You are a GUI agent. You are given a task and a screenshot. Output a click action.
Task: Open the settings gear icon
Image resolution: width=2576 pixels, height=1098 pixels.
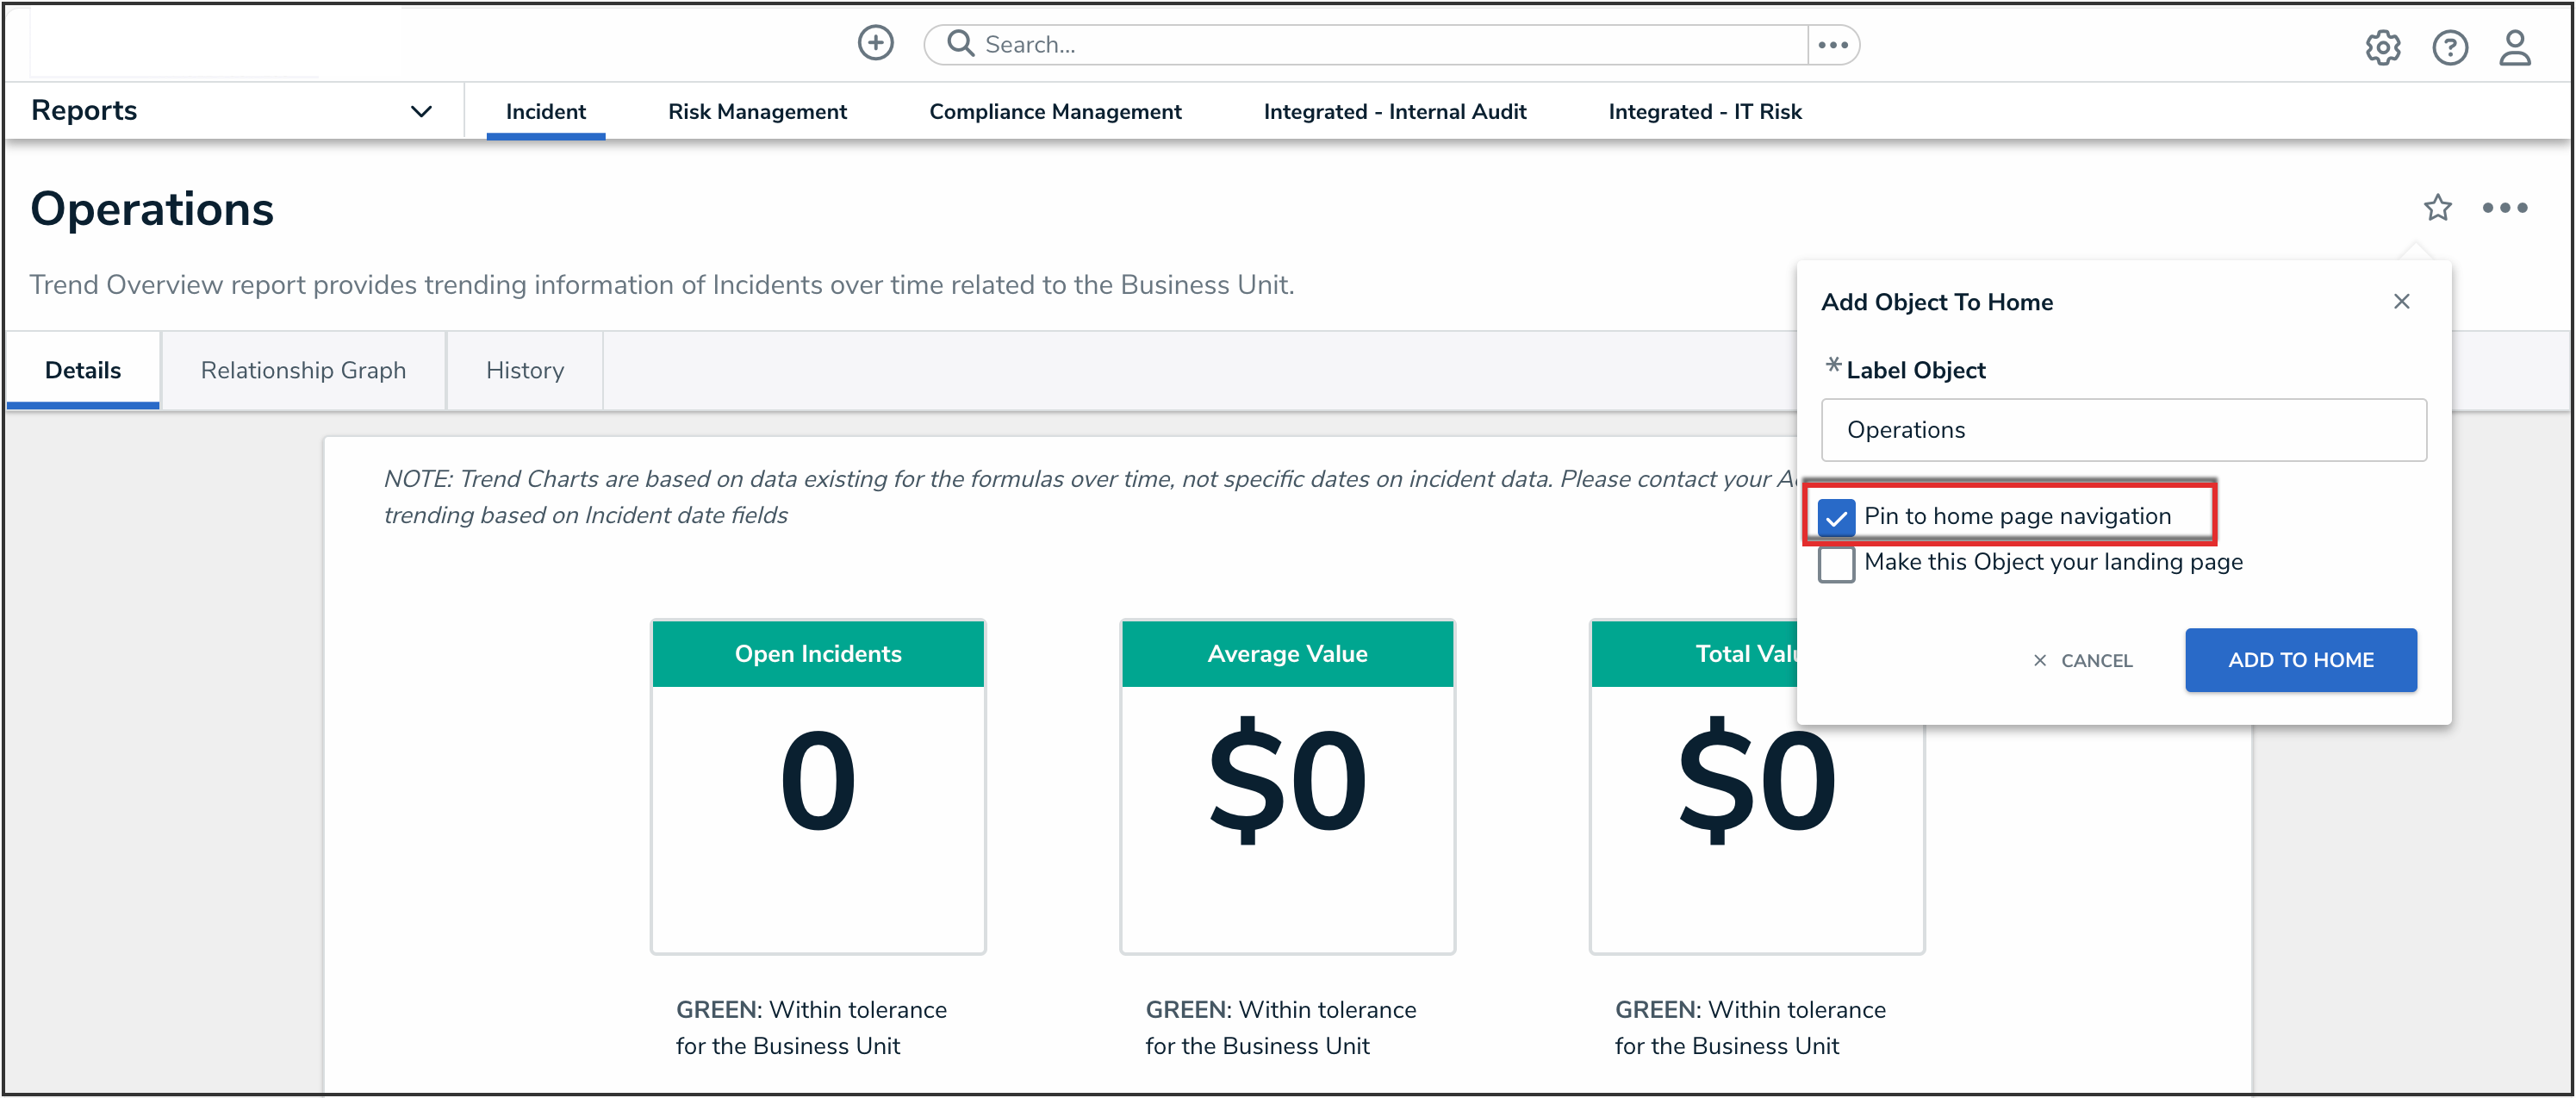click(x=2382, y=47)
